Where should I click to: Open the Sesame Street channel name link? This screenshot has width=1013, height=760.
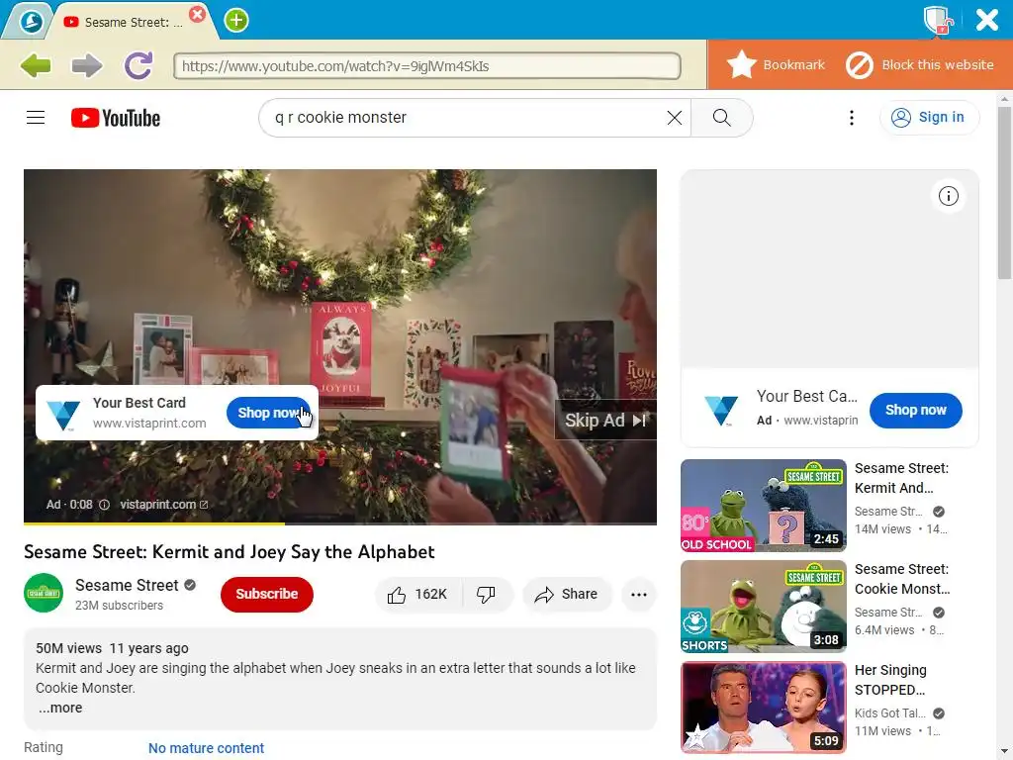(x=127, y=585)
